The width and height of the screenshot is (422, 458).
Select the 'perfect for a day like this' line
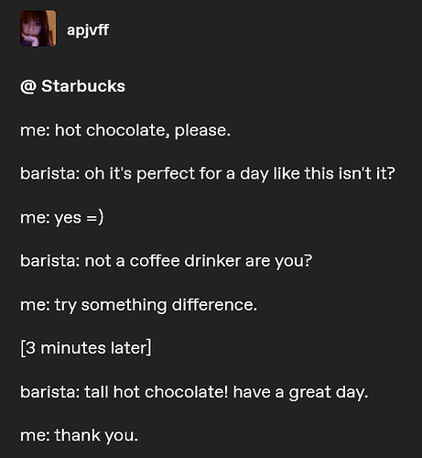(208, 174)
